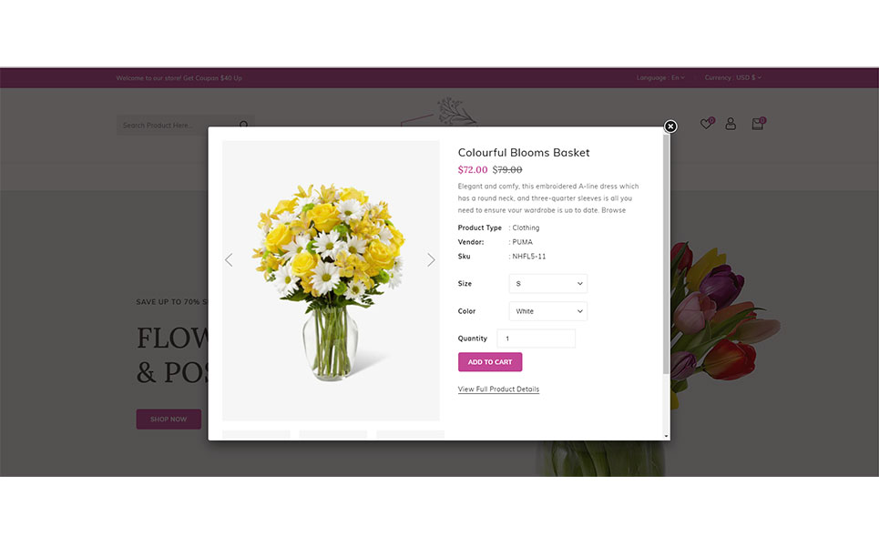This screenshot has height=546, width=879.
Task: Open View Full Product Details link
Action: 498,389
